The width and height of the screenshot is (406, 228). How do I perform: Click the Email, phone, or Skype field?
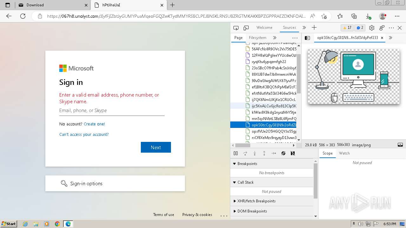point(112,111)
